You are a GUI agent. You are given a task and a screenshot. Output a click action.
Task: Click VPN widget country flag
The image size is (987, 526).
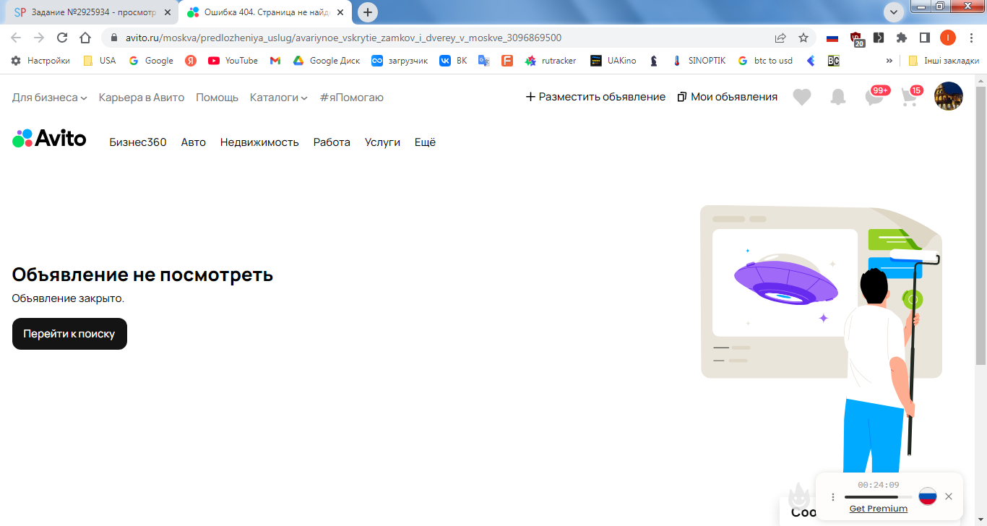[x=928, y=496]
